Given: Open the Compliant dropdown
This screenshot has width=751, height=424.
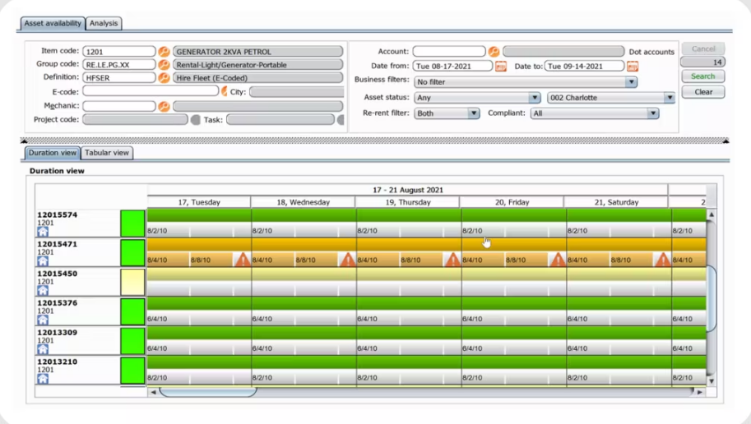Looking at the screenshot, I should (652, 113).
